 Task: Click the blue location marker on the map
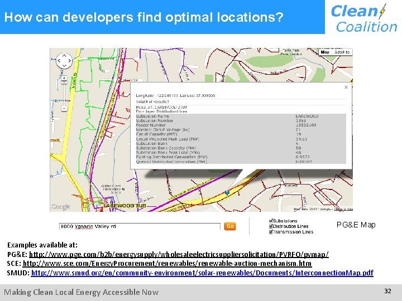click(227, 192)
